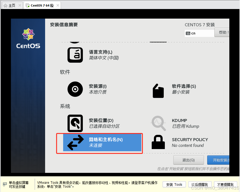Open the 语言支持 language icon
The width and height of the screenshot is (240, 192).
click(75, 55)
